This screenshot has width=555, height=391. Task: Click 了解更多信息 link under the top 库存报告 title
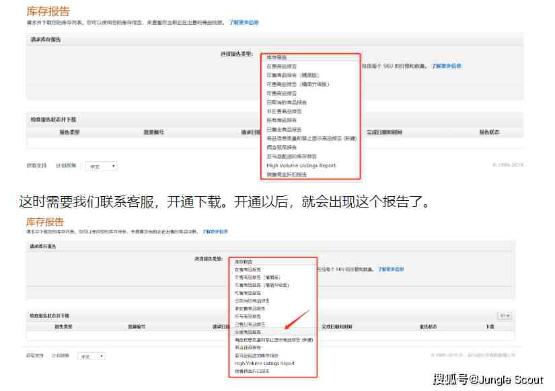[x=244, y=22]
